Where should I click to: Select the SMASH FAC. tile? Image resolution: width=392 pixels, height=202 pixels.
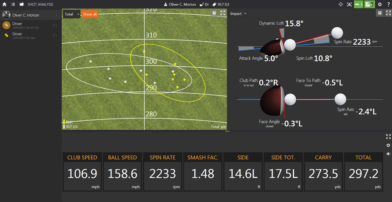tap(203, 172)
